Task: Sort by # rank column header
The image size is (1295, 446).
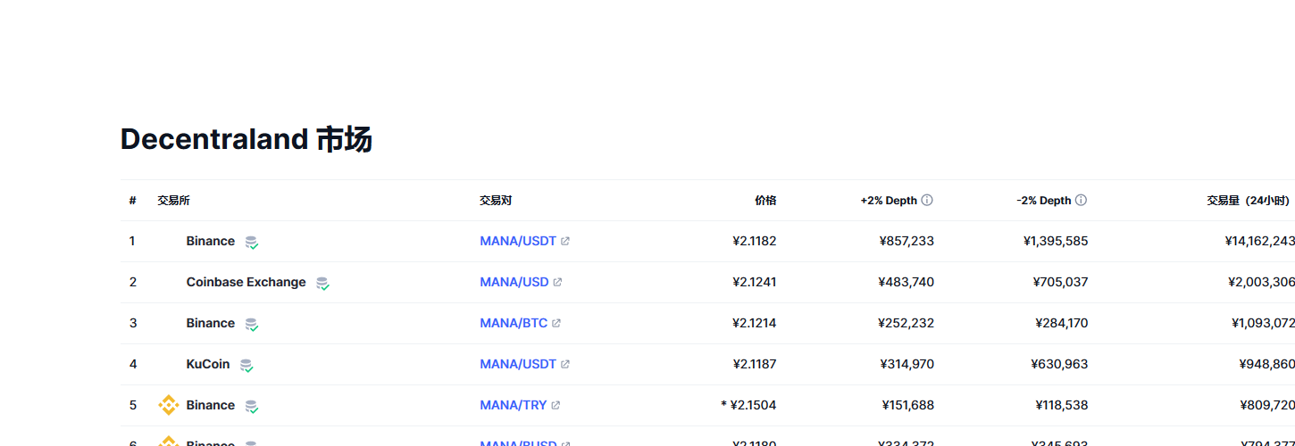Action: coord(132,201)
